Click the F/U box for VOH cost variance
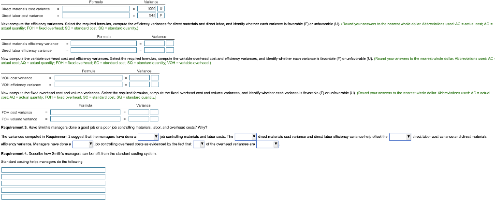The height and width of the screenshot is (203, 495). click(x=155, y=78)
